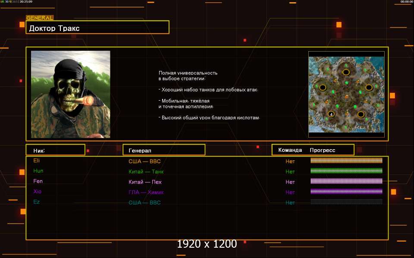414x258 pixels.
Task: Click the line Мобильная, тяжёлая artillery
Action: [184, 101]
